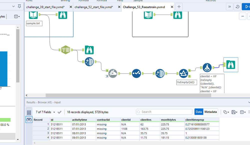Screen dimensions: 250x145
Task: Click the Data button in results
Action: click(x=199, y=112)
